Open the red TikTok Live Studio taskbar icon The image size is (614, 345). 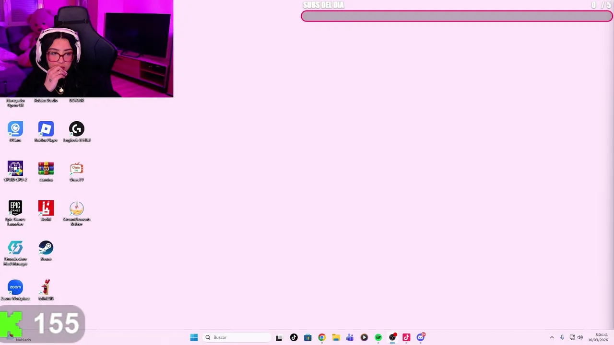406,337
